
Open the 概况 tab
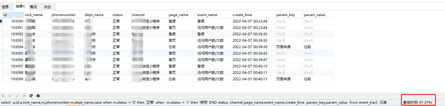(x=33, y=7)
